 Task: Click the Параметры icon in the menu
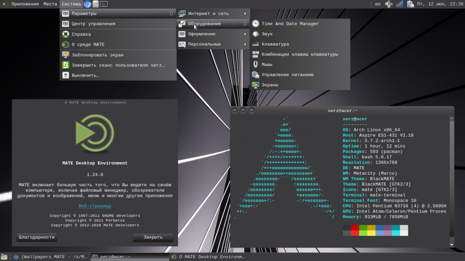point(66,13)
